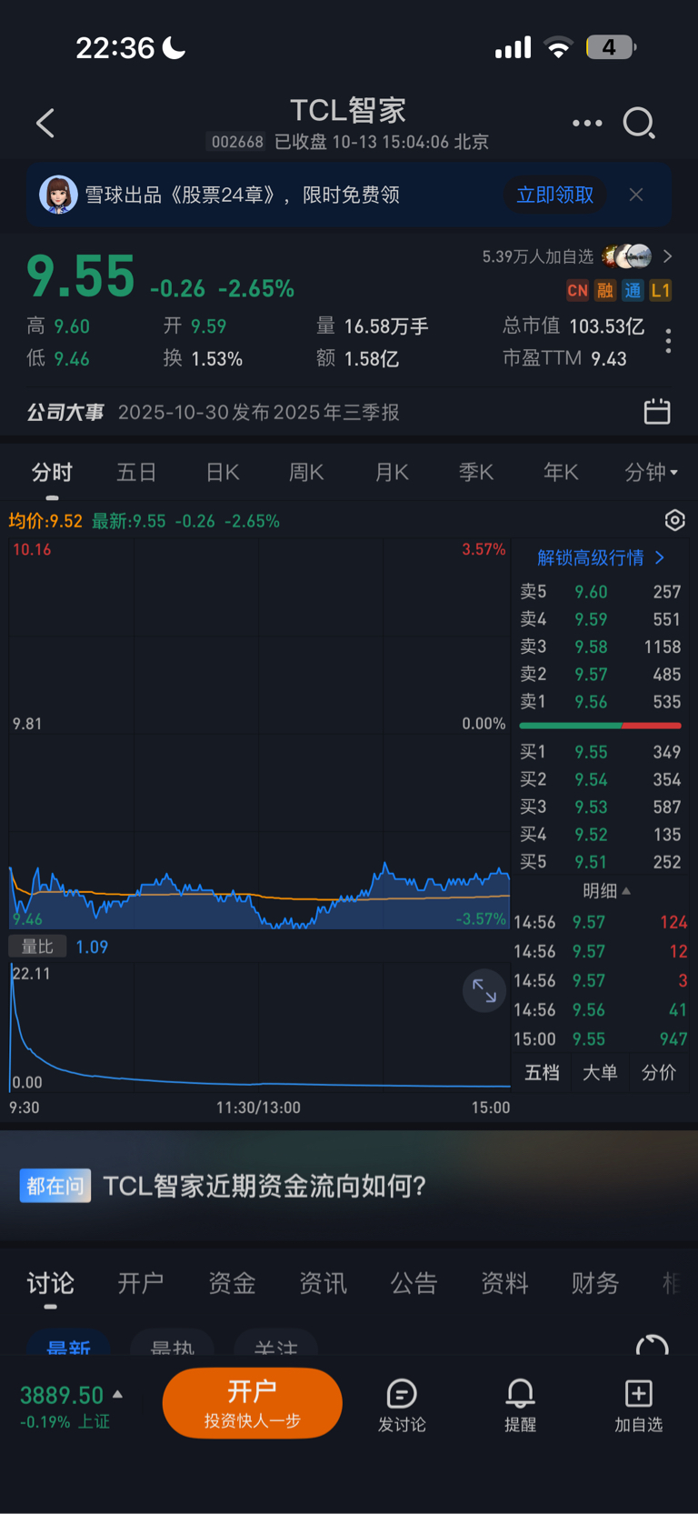Open the 加自选 followers chevron arrow

pyautogui.click(x=668, y=256)
